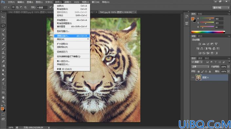Select the Eyedropper tool

tap(3, 39)
